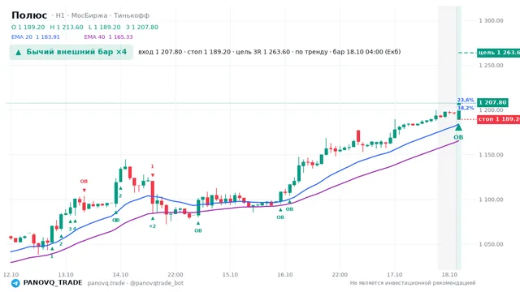Image resolution: width=520 pixels, height=292 pixels.
Task: Click the O 1 189.20 open value
Action: (28, 27)
